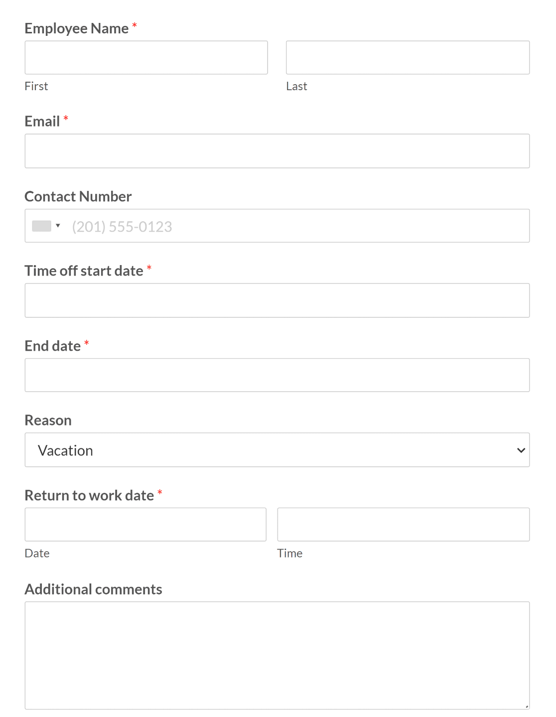The height and width of the screenshot is (717, 556).
Task: Click the Employee Name field label
Action: pyautogui.click(x=76, y=28)
